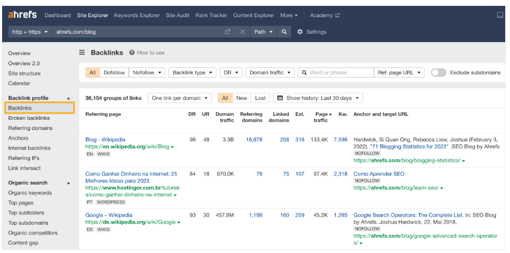Expand learn-seo target URL arrow
Screen dimensions: 510x253
[441, 188]
